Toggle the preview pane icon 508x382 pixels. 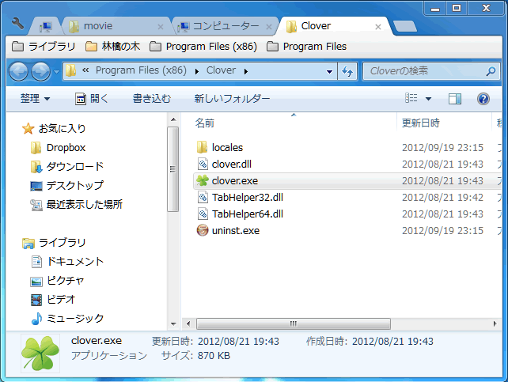[x=455, y=99]
